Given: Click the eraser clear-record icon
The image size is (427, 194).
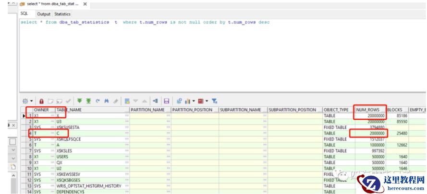Looking at the screenshot, I should [x=116, y=101].
